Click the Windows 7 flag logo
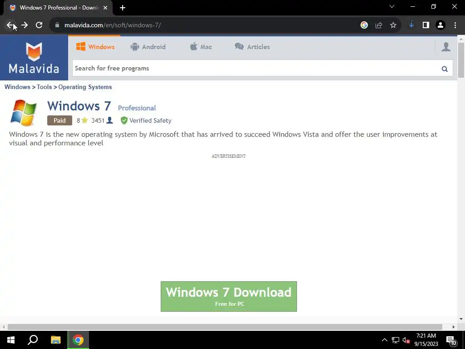 [24, 113]
